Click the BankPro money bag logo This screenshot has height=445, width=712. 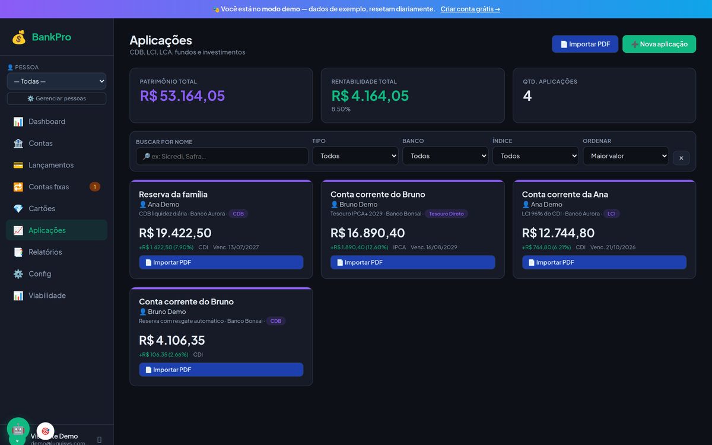[x=19, y=37]
